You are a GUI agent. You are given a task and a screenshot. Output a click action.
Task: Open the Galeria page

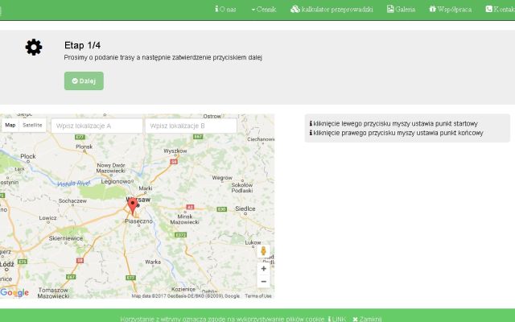pos(401,9)
